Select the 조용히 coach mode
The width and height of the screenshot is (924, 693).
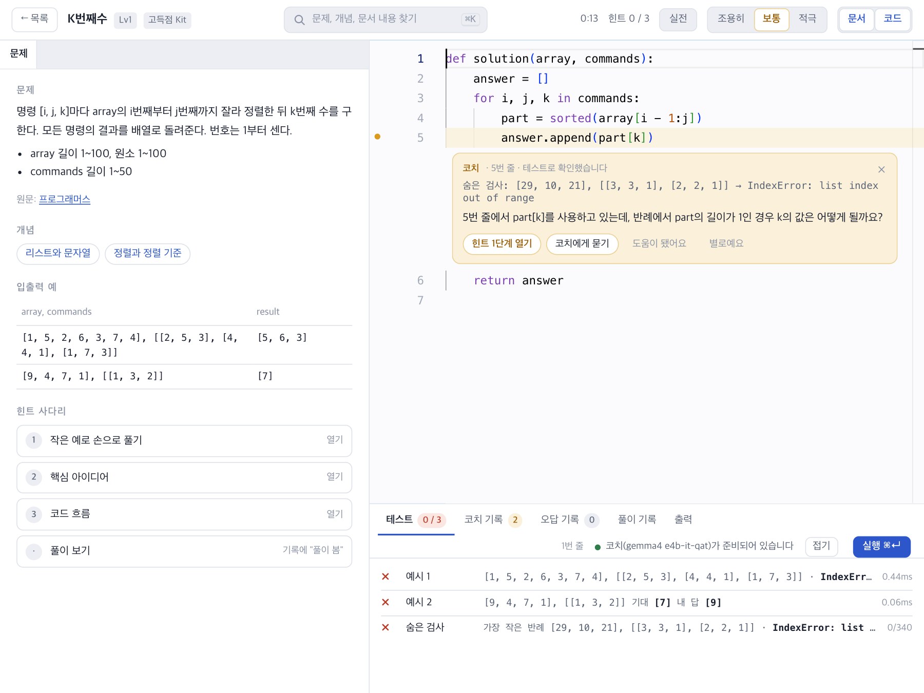point(730,20)
